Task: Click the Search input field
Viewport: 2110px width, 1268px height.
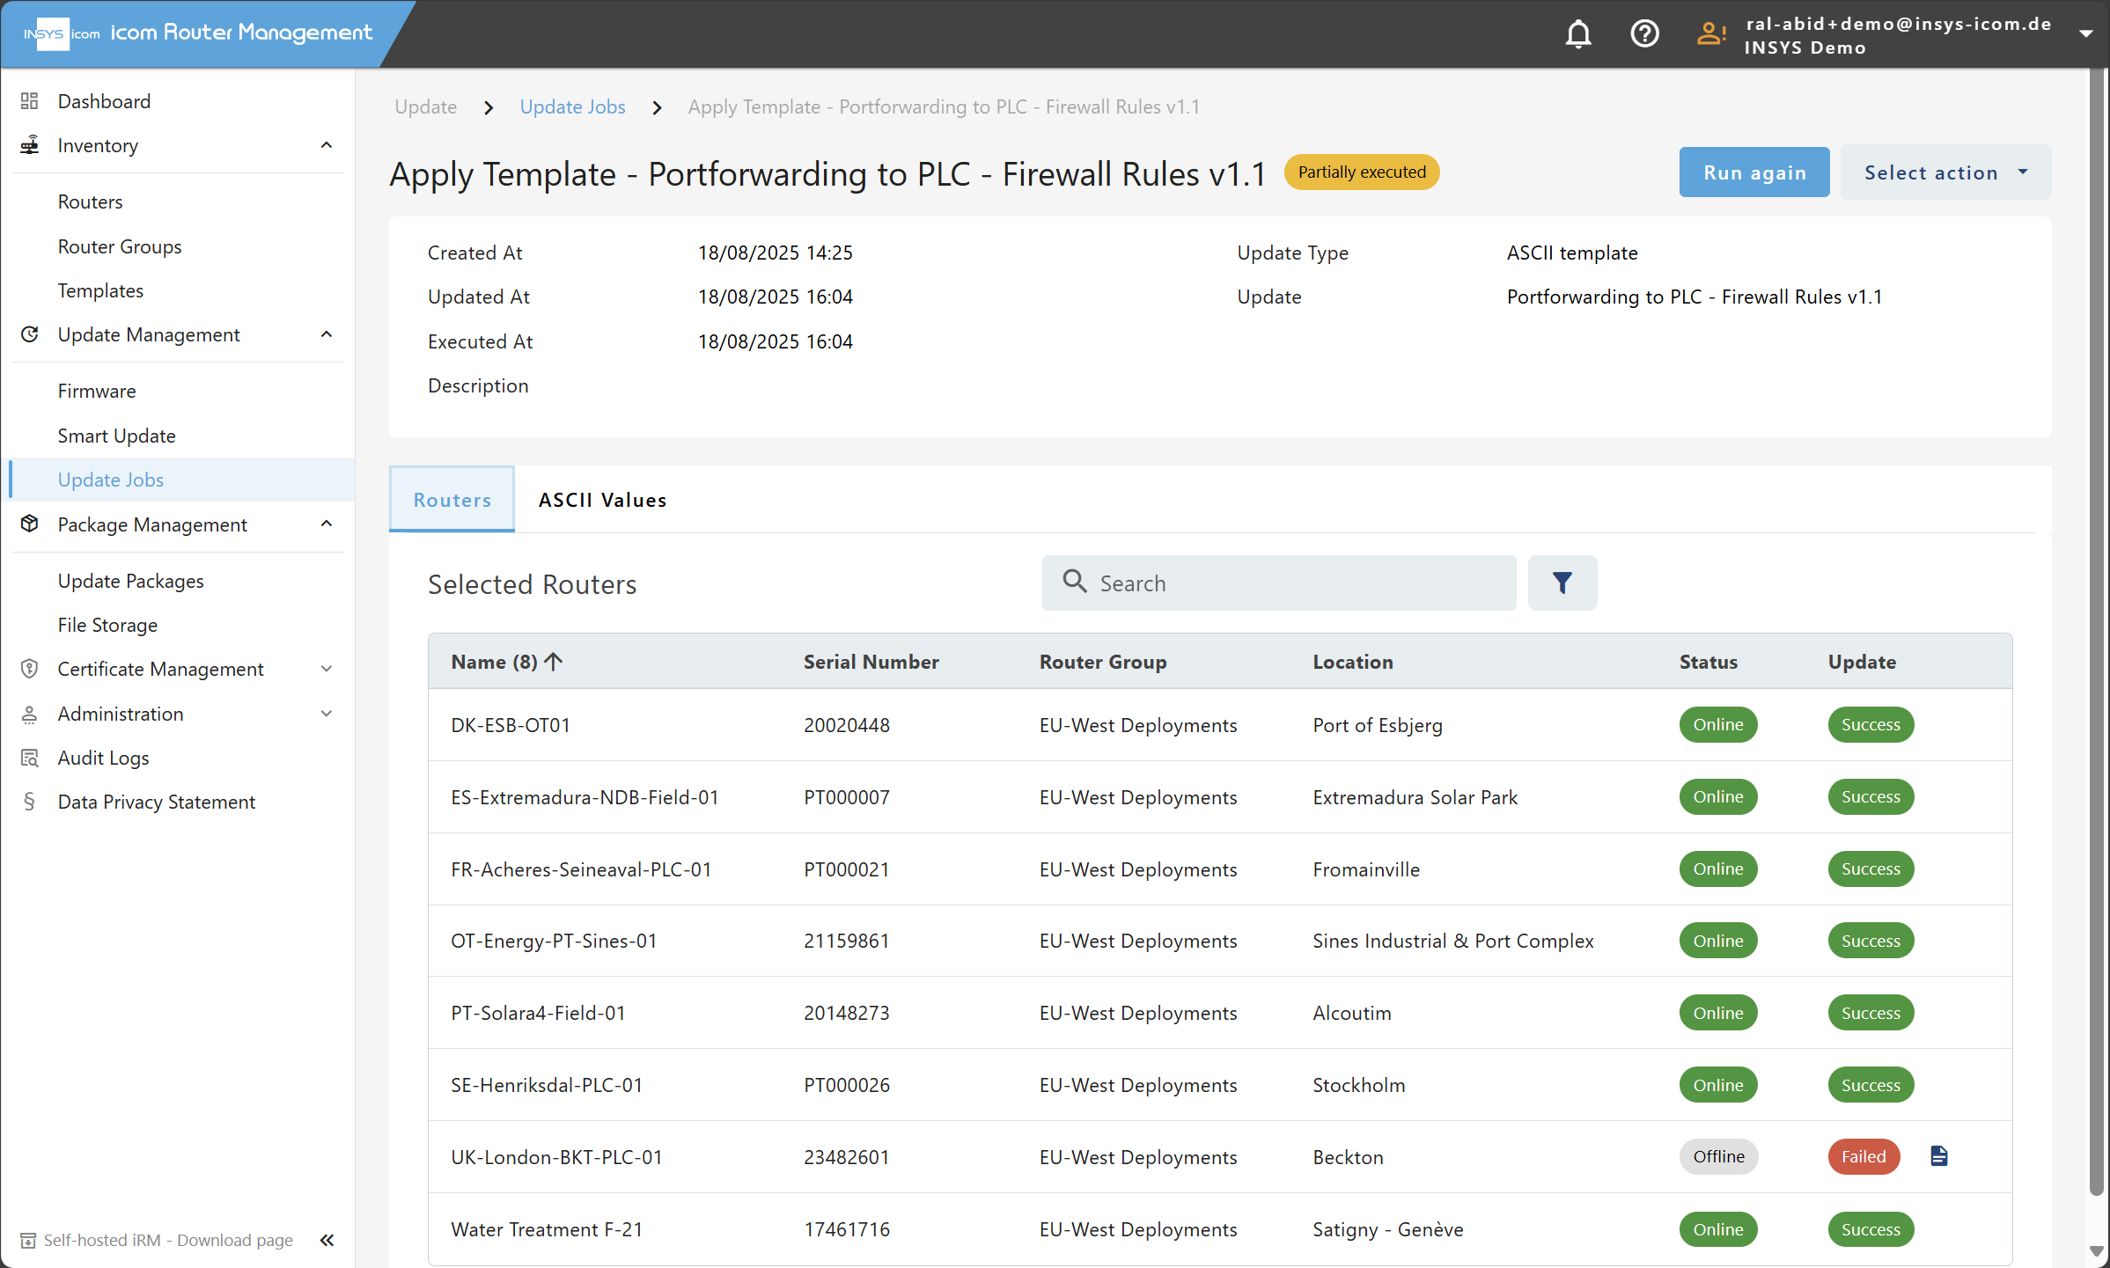Action: click(x=1279, y=583)
